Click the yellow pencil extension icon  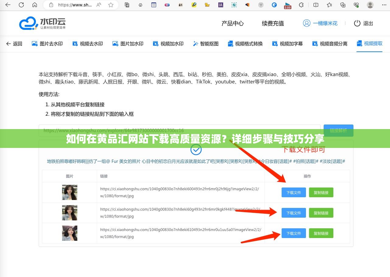(194, 5)
